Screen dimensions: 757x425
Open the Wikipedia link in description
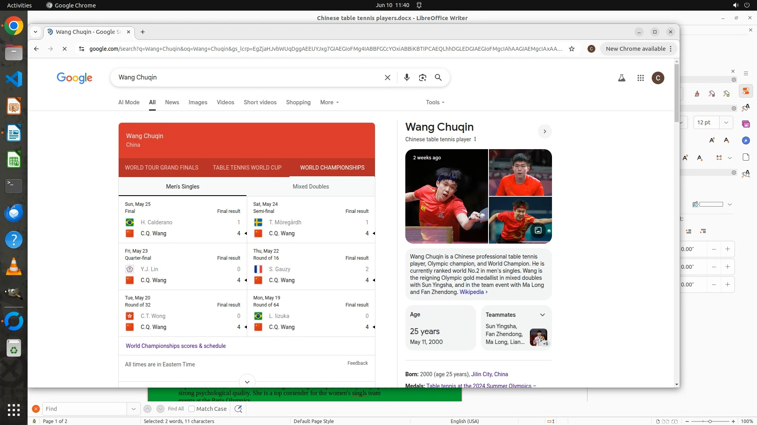[473, 292]
